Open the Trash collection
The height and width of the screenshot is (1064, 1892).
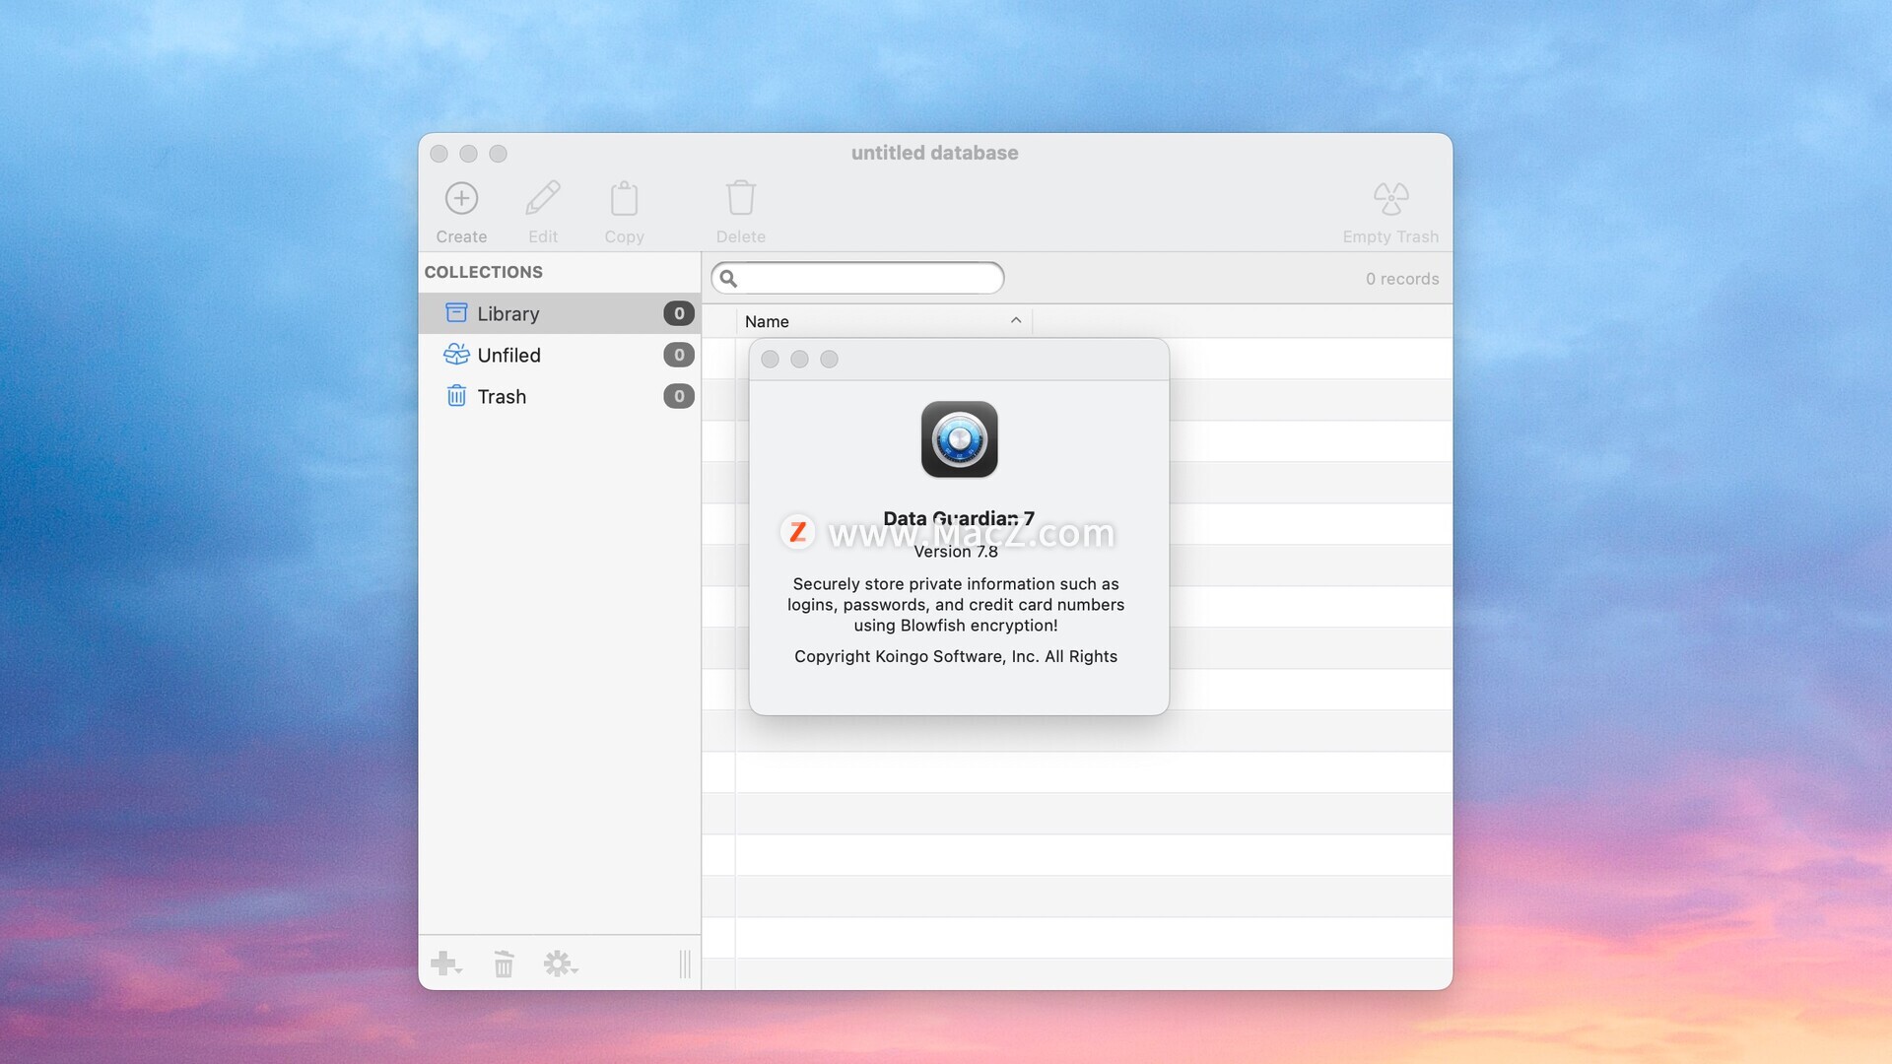coord(502,396)
